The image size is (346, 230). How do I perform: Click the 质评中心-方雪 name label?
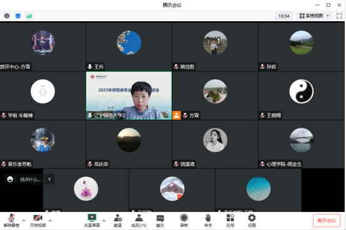[15, 67]
